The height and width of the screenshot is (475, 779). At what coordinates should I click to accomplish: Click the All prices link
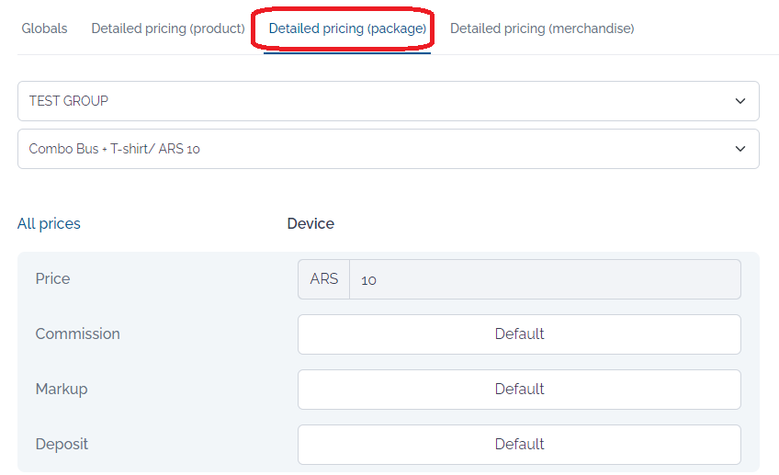click(49, 223)
